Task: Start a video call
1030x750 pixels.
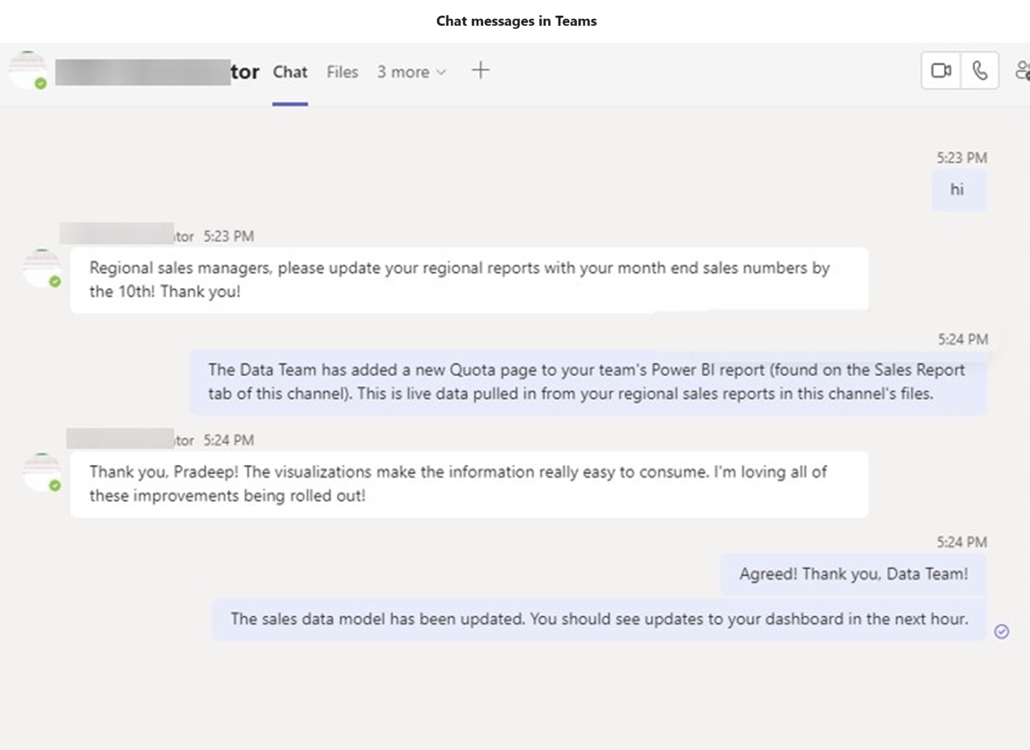Action: (x=940, y=70)
